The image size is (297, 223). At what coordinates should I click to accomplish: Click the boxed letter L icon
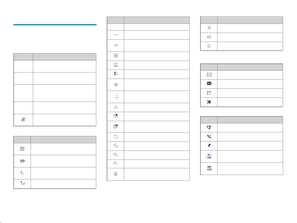[116, 65]
